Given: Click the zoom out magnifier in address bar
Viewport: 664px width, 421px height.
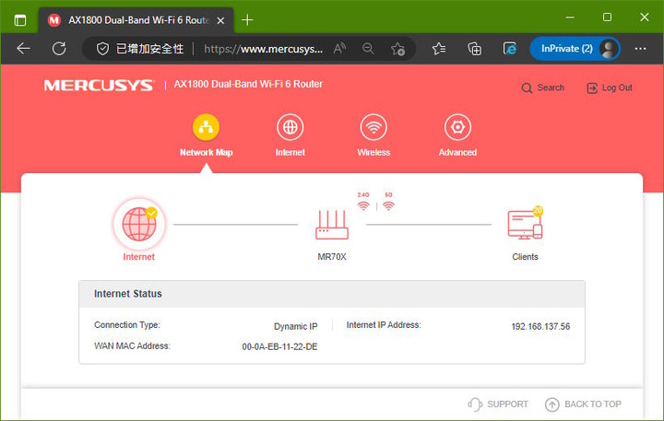Looking at the screenshot, I should click(368, 49).
